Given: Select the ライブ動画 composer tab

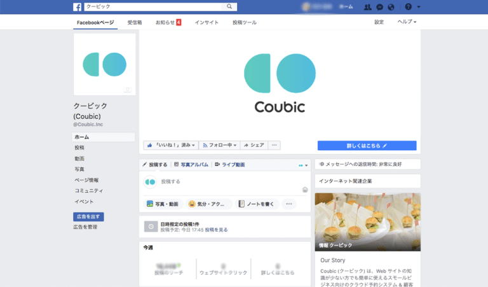Looking at the screenshot, I should tap(230, 165).
